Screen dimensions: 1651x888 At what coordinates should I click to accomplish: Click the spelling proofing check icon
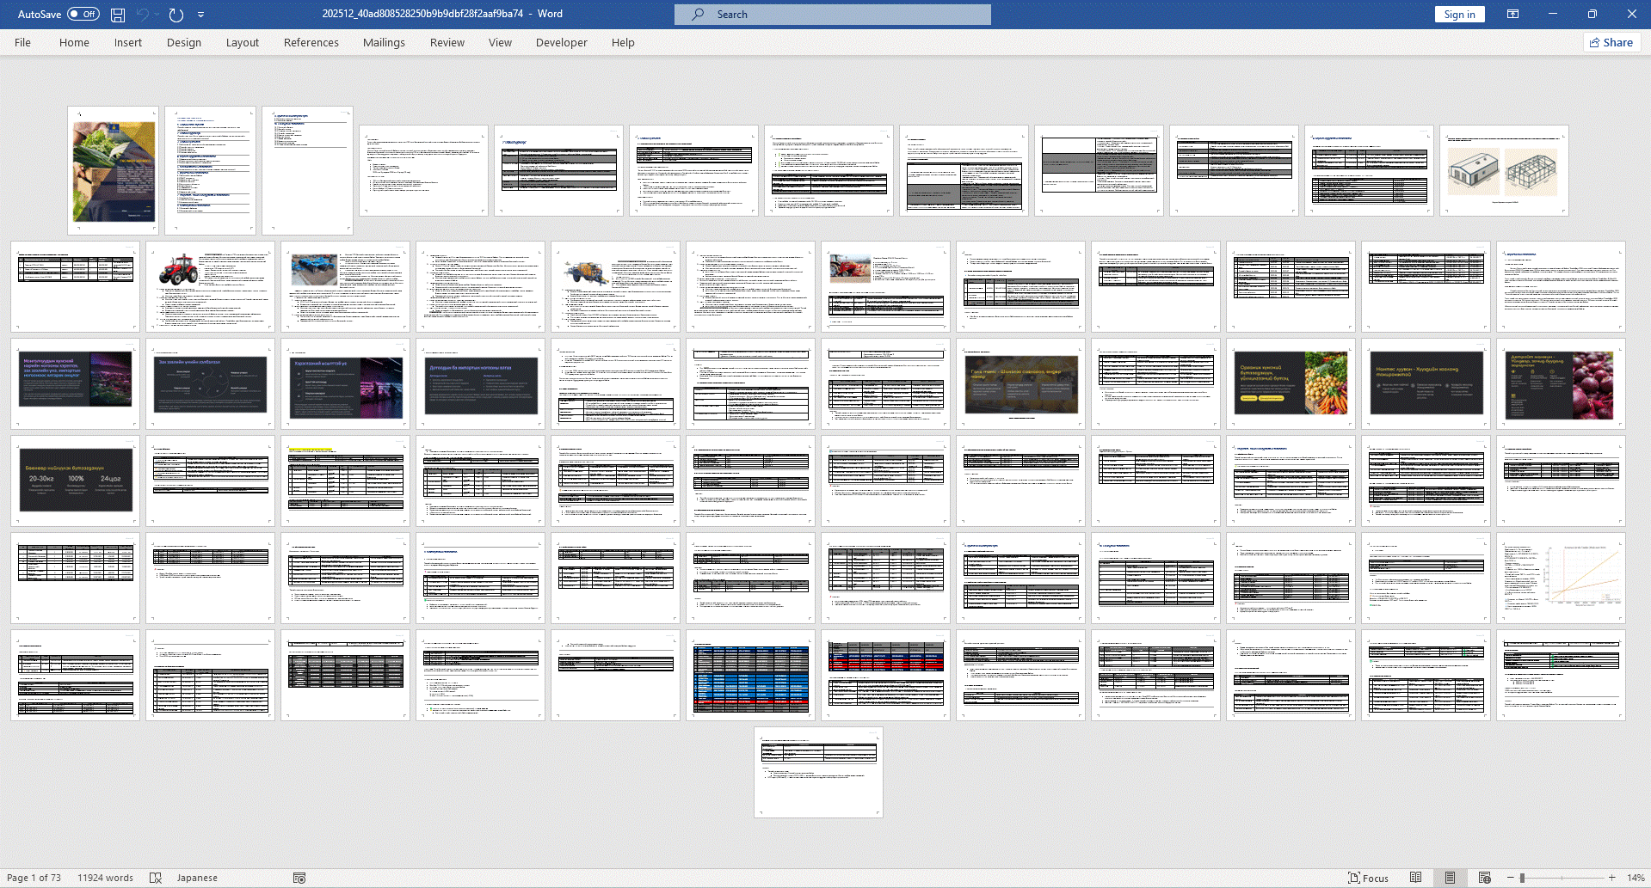click(x=156, y=878)
